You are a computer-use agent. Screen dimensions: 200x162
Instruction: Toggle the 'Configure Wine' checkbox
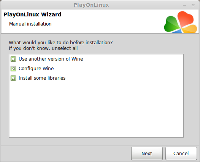(x=13, y=69)
